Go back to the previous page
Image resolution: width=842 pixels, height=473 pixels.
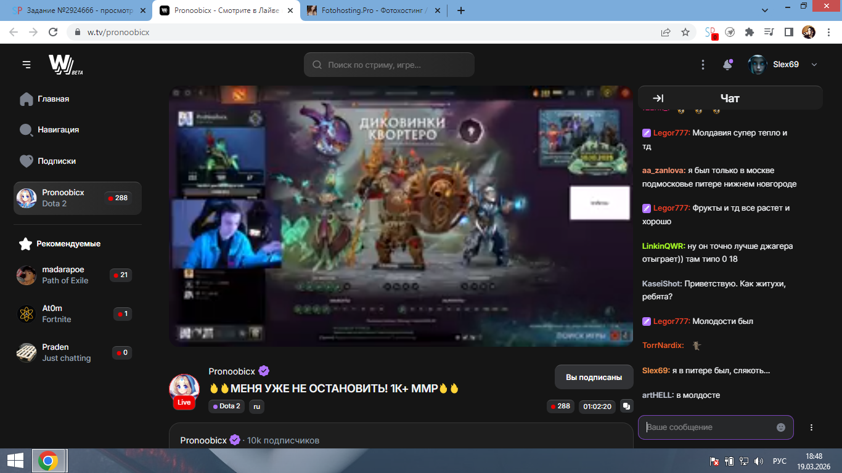click(x=14, y=32)
